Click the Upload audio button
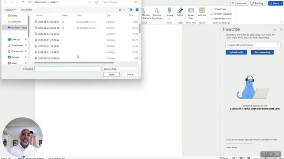 pyautogui.click(x=236, y=52)
